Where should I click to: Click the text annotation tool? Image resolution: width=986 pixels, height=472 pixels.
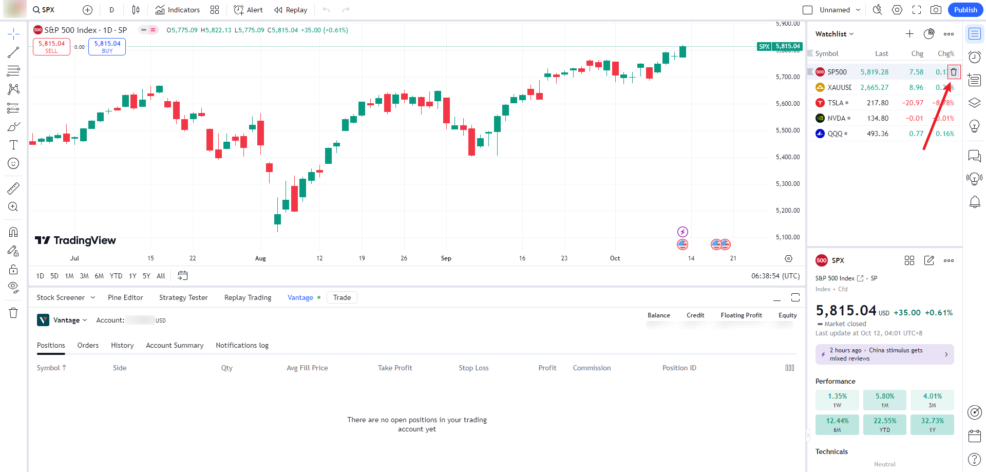click(13, 145)
